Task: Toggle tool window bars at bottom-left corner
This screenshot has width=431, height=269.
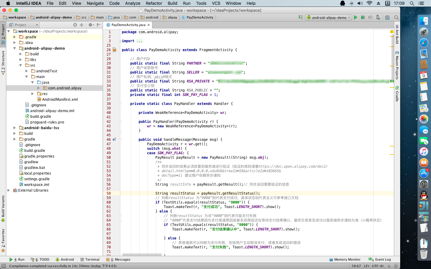Action: coord(3,266)
